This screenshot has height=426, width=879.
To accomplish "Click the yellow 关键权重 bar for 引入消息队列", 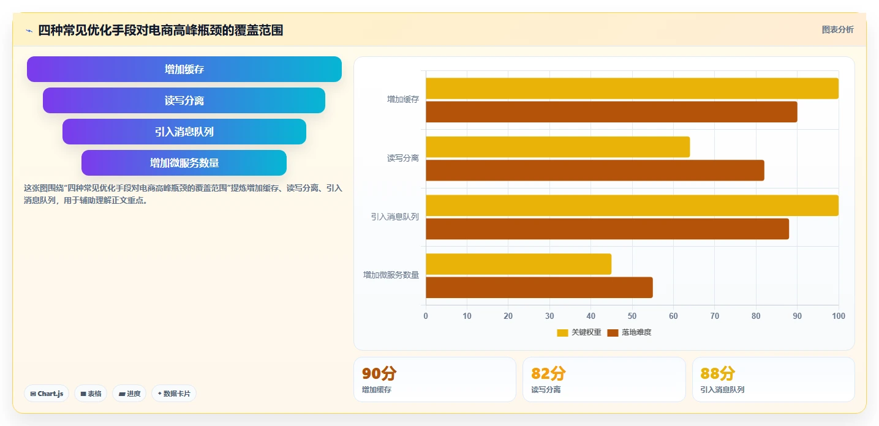I will tap(632, 206).
